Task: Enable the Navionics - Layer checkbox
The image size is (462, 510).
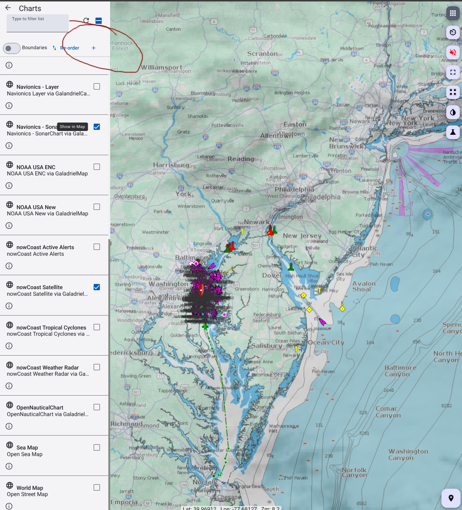Action: tap(97, 87)
